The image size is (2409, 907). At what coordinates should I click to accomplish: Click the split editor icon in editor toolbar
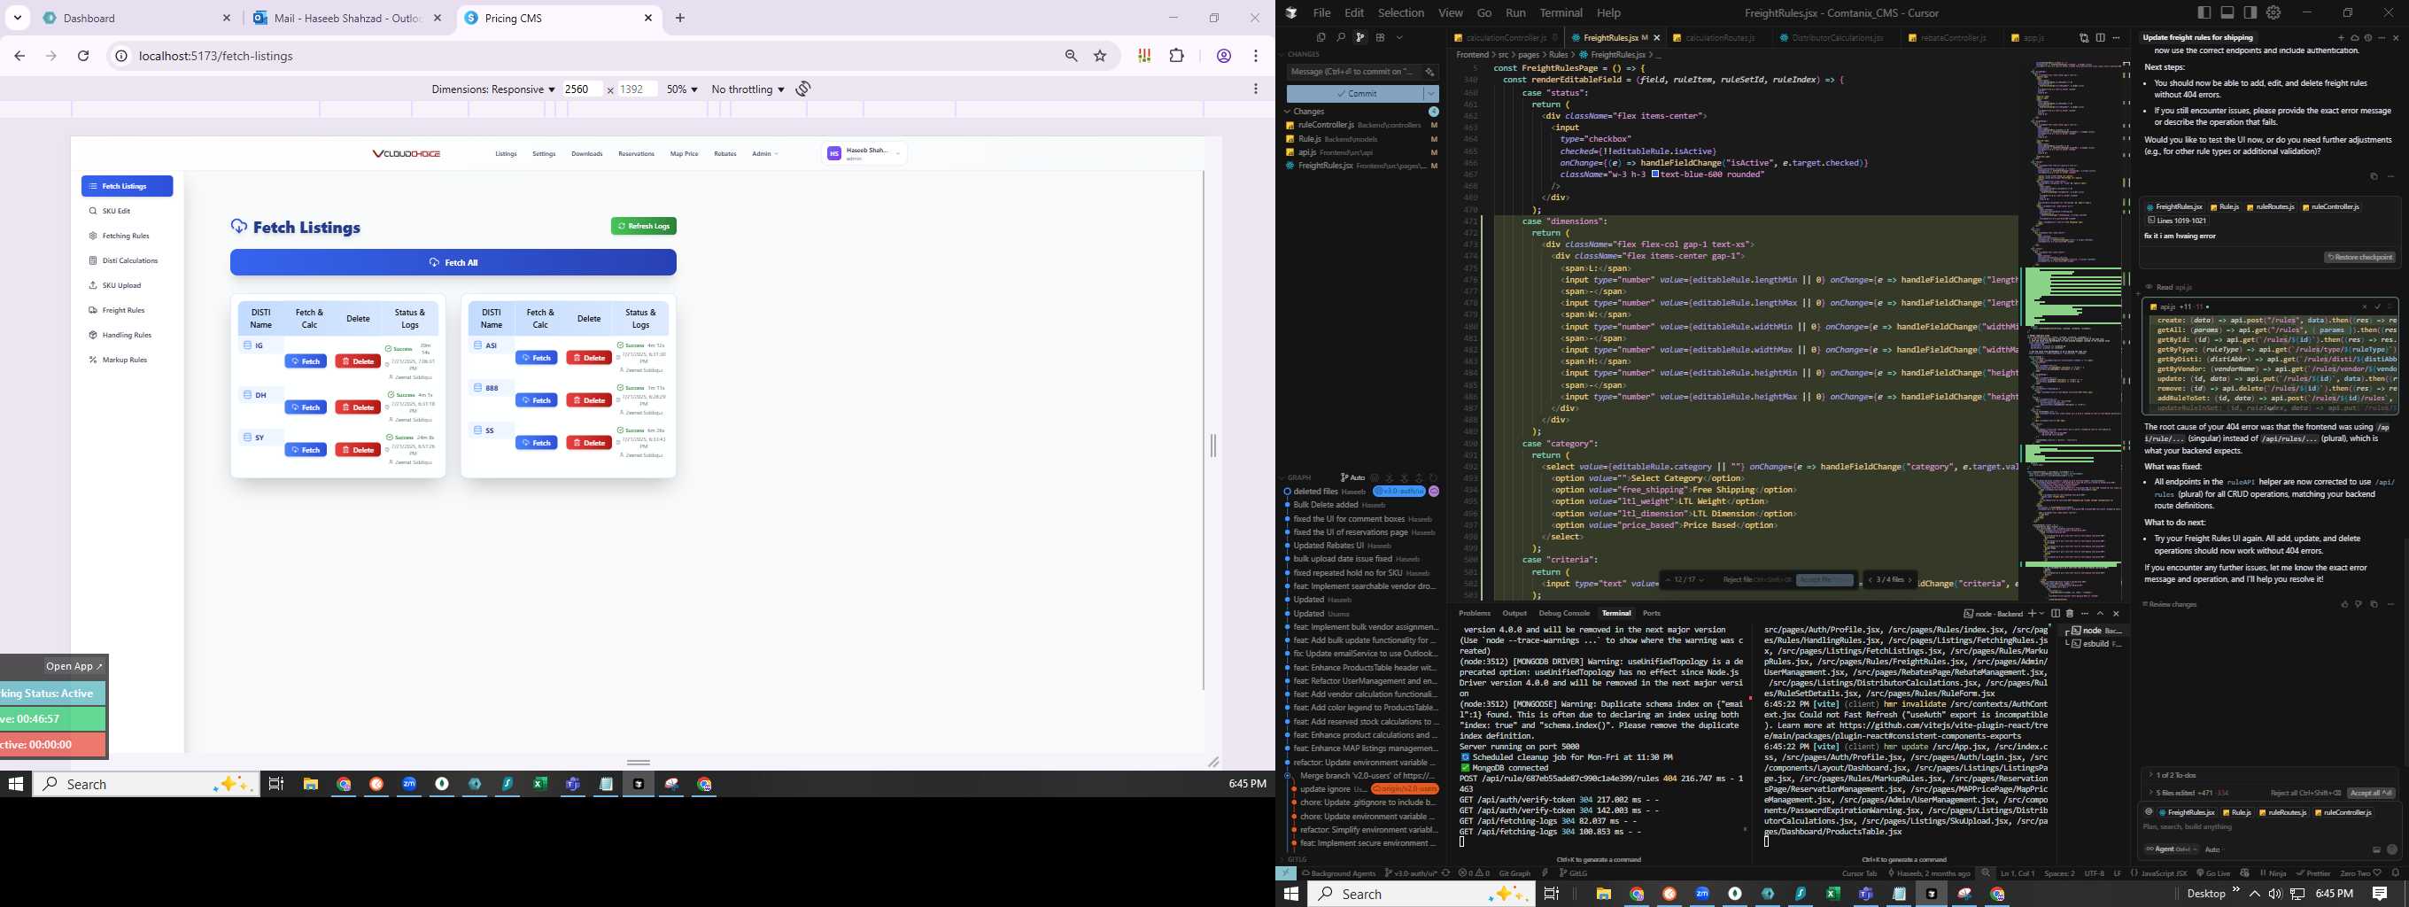click(x=2101, y=38)
